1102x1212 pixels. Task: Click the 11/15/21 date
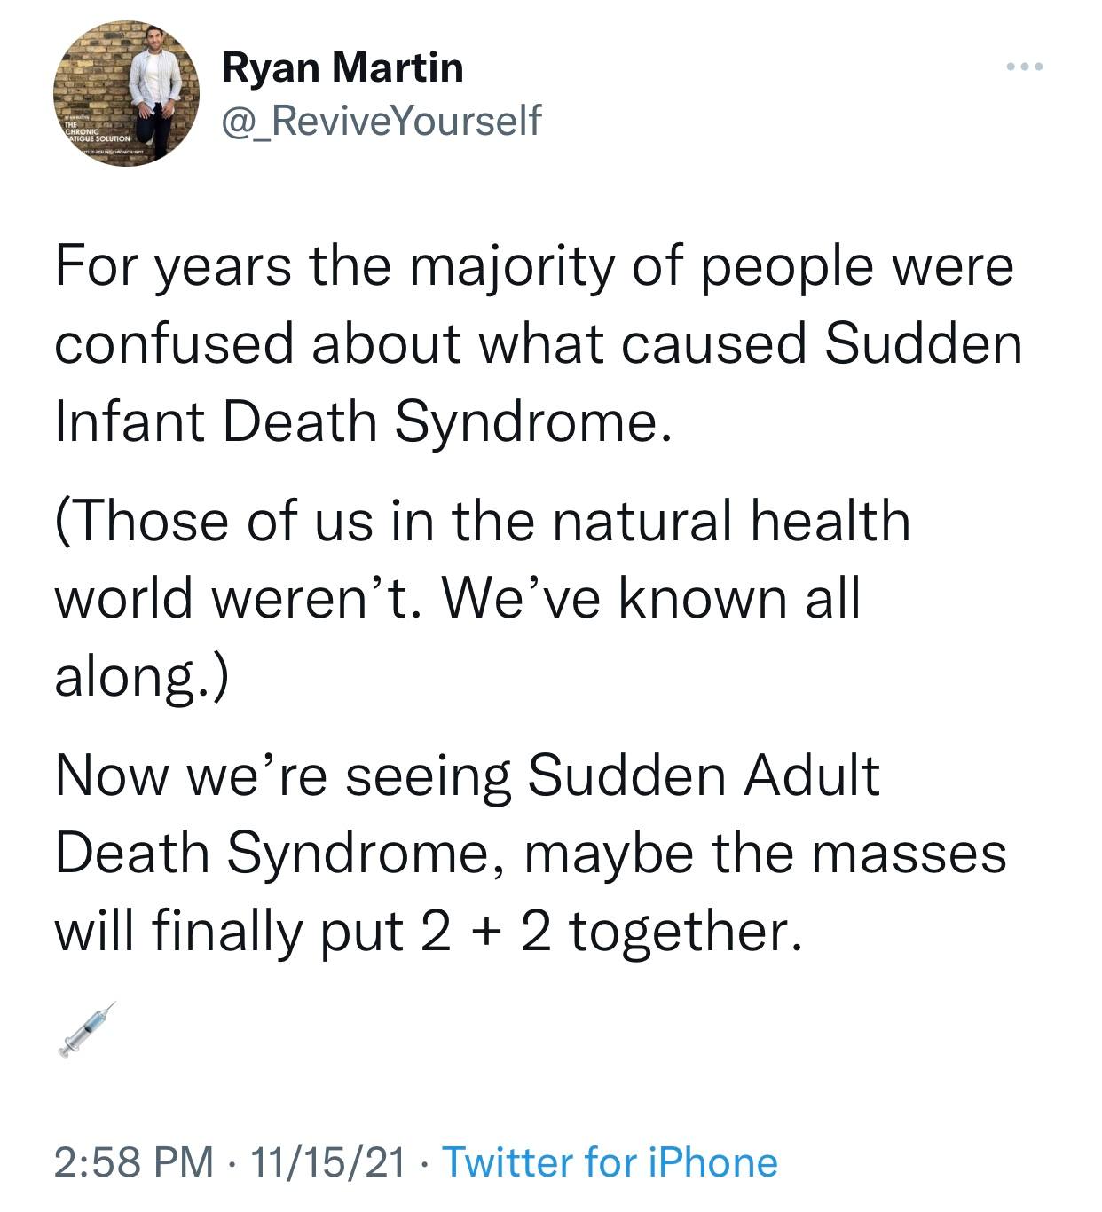click(327, 1162)
